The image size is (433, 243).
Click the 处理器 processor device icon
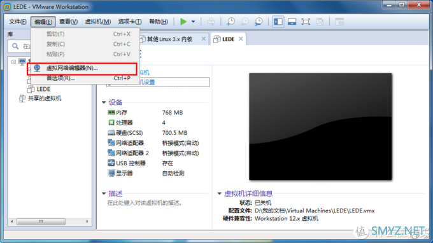coord(111,123)
